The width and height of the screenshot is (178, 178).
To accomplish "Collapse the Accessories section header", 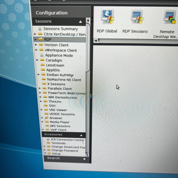I will pos(64,135).
